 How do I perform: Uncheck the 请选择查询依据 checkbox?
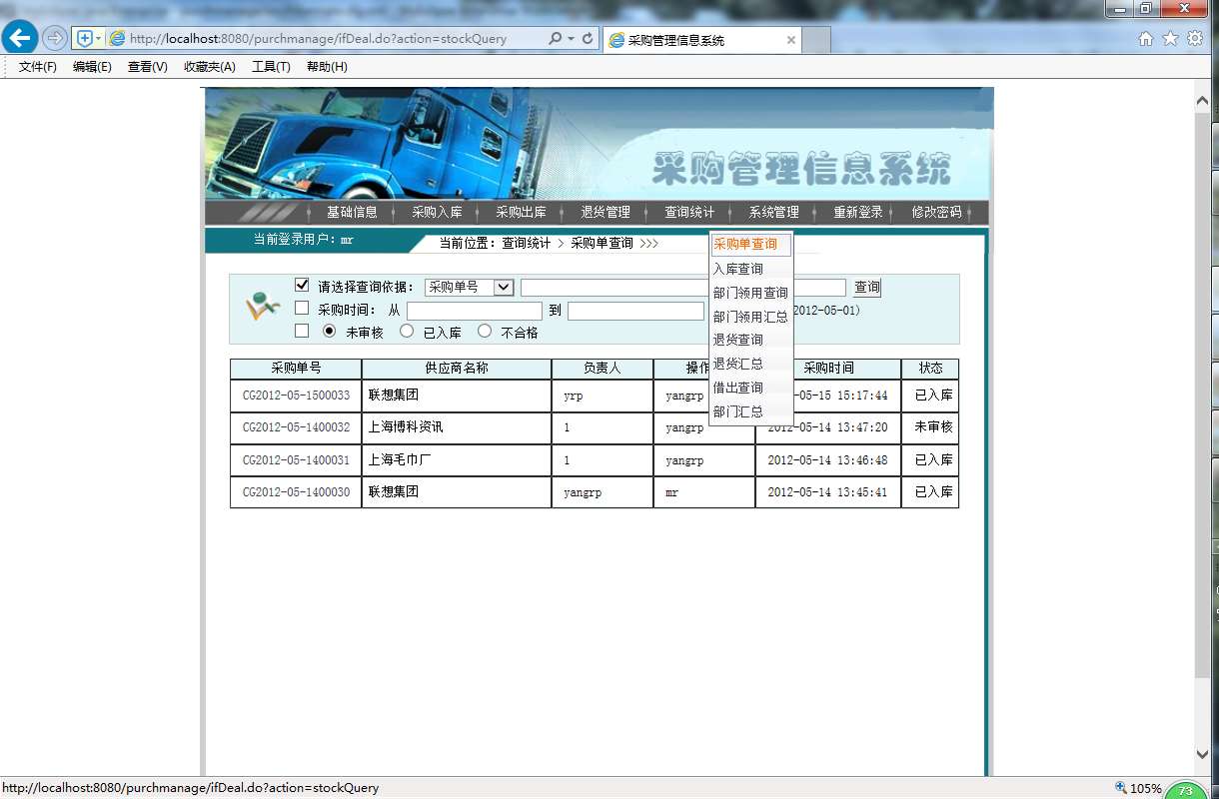pyautogui.click(x=302, y=285)
